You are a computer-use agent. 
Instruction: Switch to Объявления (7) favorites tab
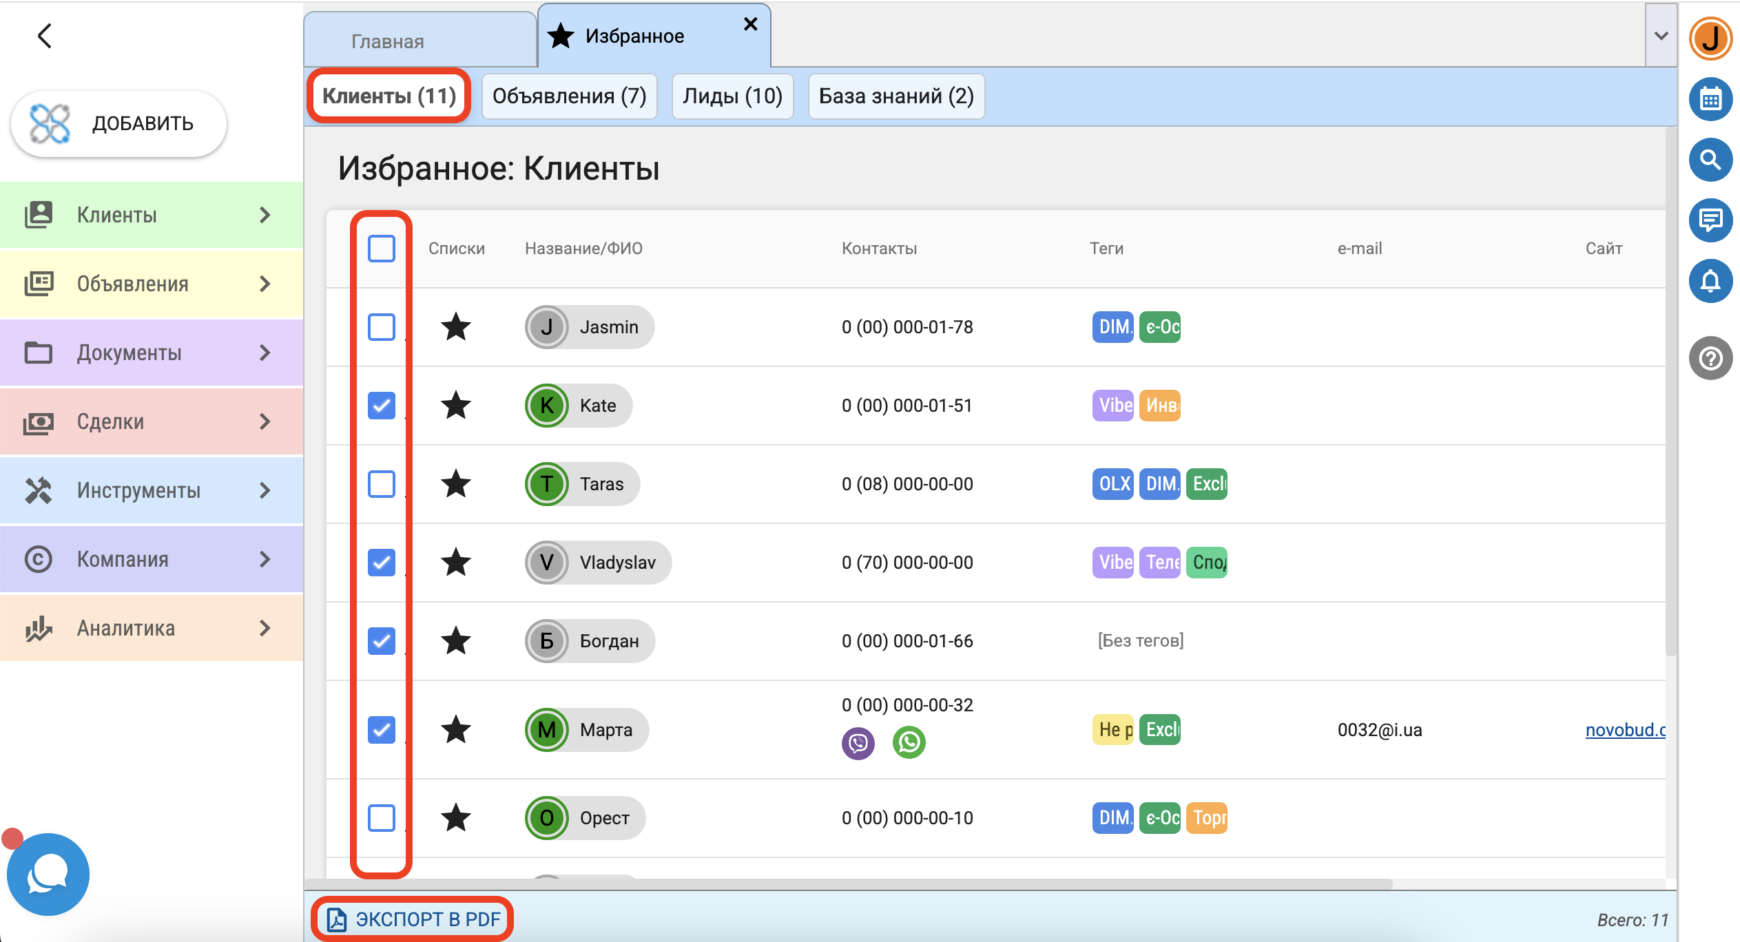569,96
